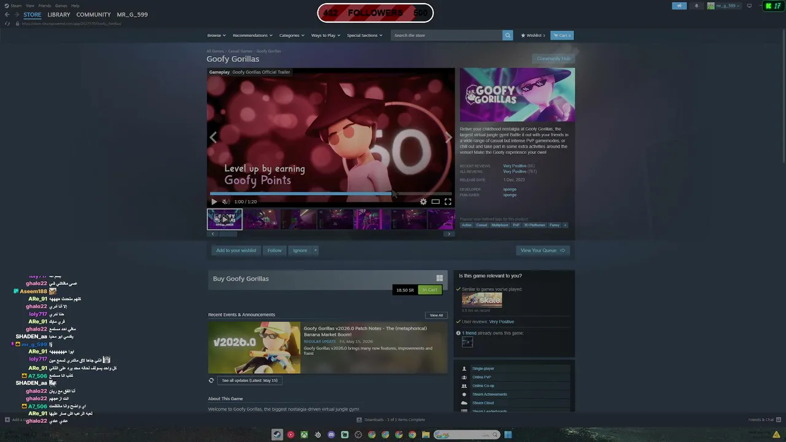Open the Single-player feature link

pos(483,368)
